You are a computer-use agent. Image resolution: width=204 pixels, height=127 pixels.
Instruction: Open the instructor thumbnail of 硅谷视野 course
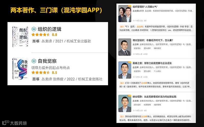pos(125,104)
